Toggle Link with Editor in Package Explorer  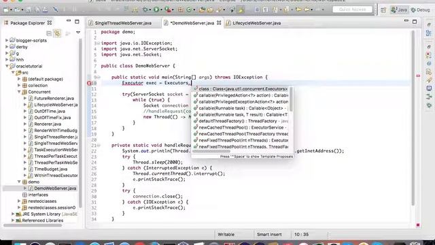[x=57, y=33]
